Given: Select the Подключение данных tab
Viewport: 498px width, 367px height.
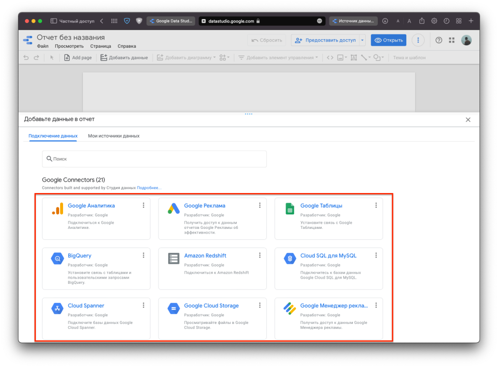Looking at the screenshot, I should tap(53, 136).
